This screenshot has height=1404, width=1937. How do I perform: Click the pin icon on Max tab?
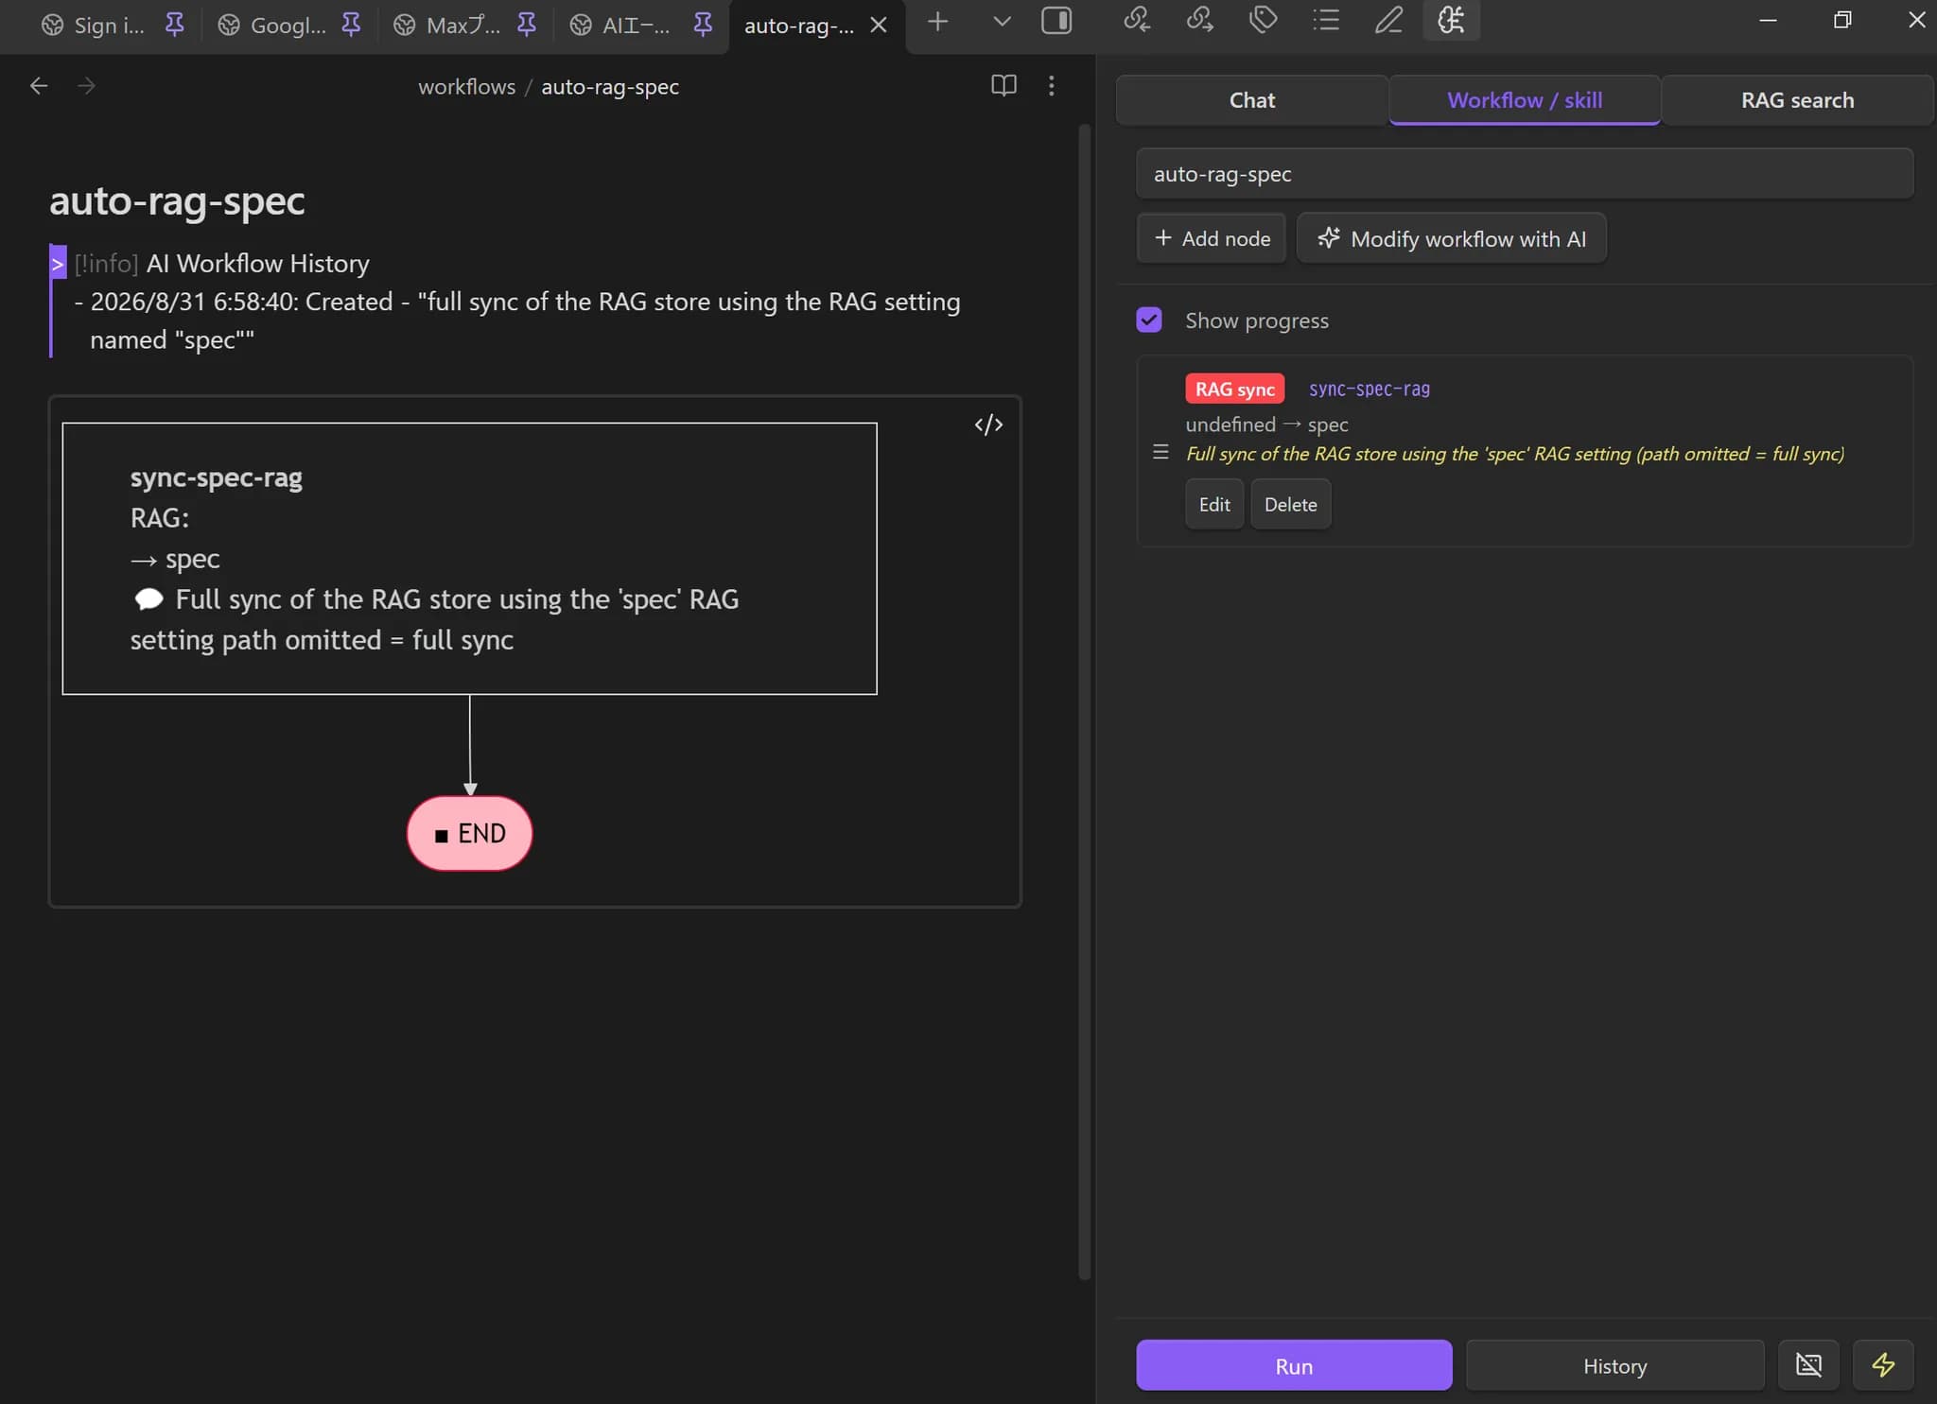[x=527, y=25]
